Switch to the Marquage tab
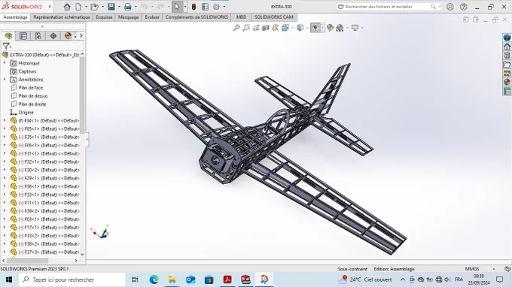Image resolution: width=512 pixels, height=287 pixels. coord(128,17)
